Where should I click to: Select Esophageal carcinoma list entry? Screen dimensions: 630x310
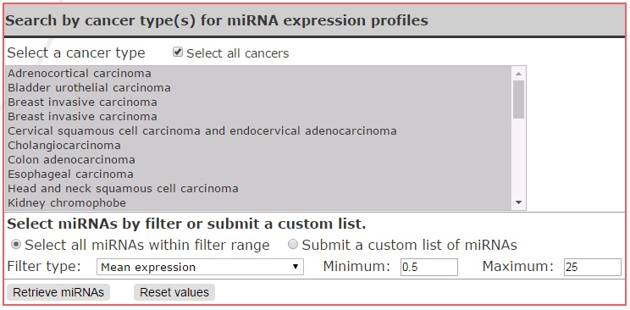click(258, 174)
